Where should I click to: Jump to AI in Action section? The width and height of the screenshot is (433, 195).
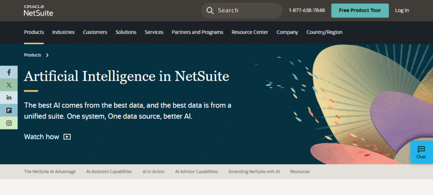click(153, 171)
